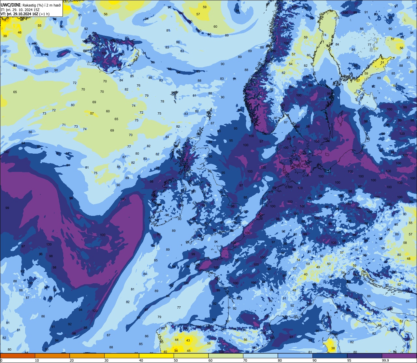
Task: Click the 'VT: þri. 29.10.2024 16Z (+1 h)' line
Action: [x=25, y=14]
